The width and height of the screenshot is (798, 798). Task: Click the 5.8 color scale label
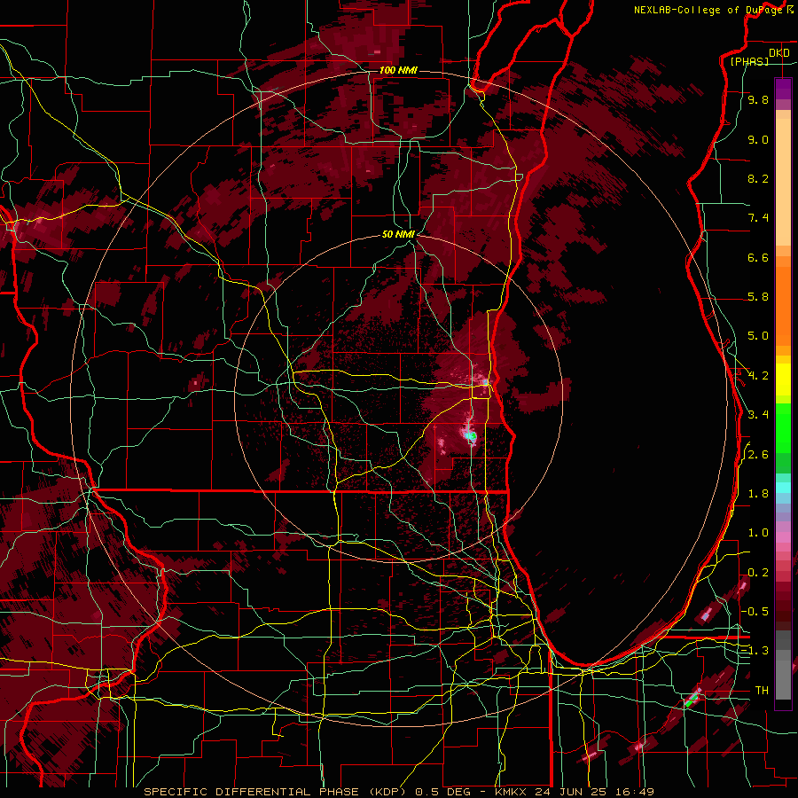758,297
